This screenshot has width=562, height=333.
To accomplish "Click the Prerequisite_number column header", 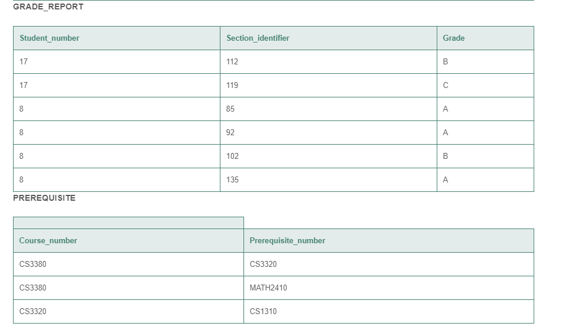I will pos(287,240).
